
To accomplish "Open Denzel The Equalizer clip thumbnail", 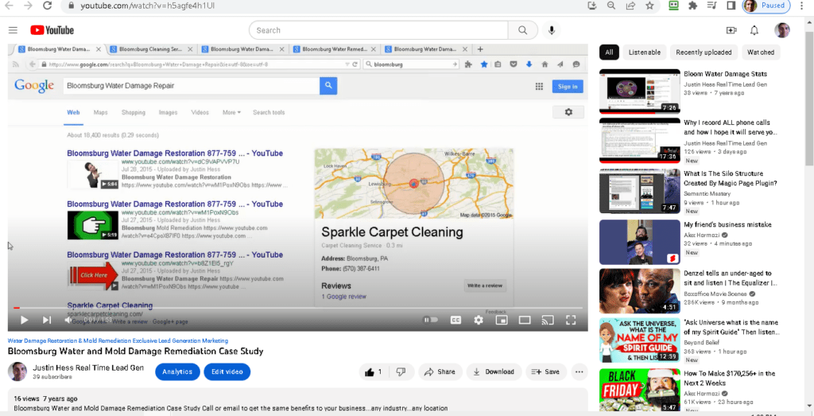I will [x=640, y=291].
